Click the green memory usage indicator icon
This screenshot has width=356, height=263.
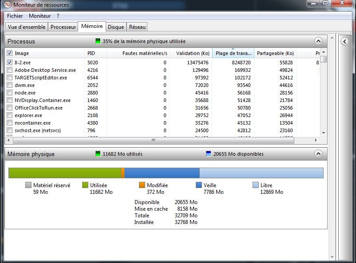[x=98, y=41]
